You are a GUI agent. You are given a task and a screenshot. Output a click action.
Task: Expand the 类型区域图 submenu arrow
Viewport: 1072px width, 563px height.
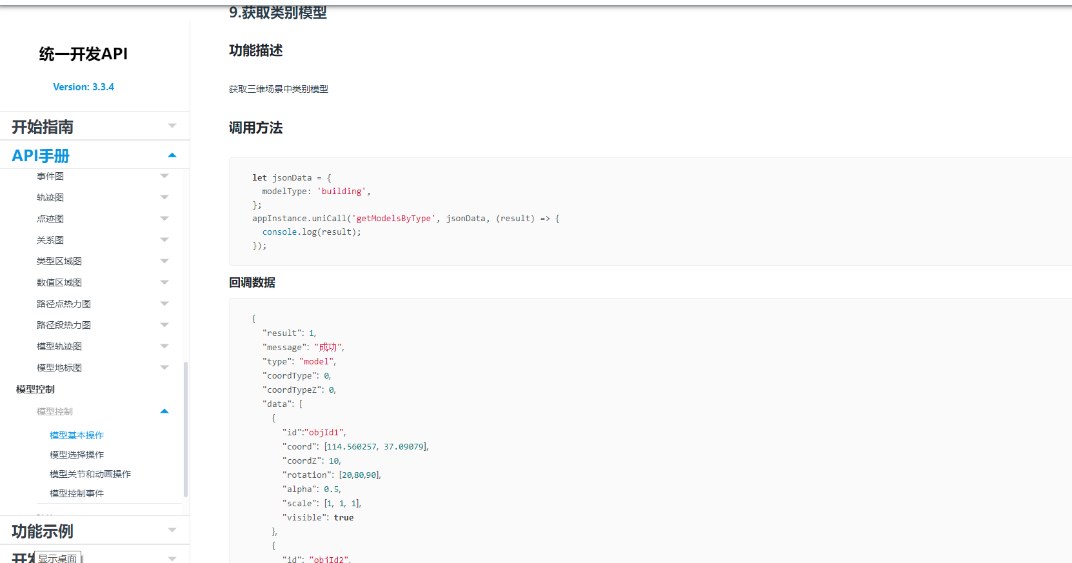[164, 261]
